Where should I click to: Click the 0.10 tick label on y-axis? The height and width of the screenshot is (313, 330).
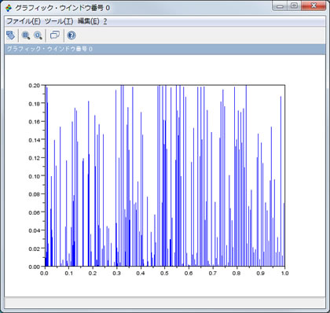click(x=35, y=176)
